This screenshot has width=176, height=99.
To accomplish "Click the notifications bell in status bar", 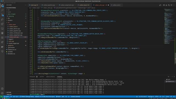I will tap(174, 97).
